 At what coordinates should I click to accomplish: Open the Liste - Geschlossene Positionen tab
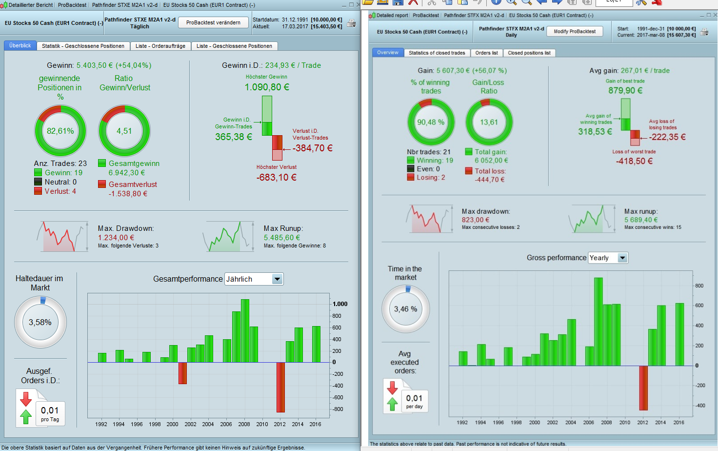[x=235, y=46]
